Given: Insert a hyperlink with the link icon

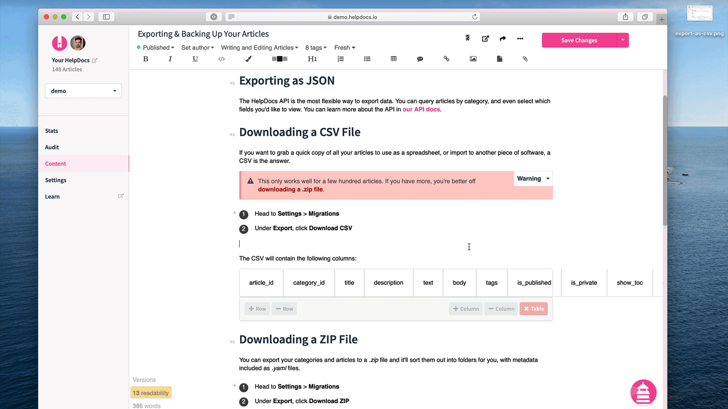Looking at the screenshot, I should (x=446, y=59).
